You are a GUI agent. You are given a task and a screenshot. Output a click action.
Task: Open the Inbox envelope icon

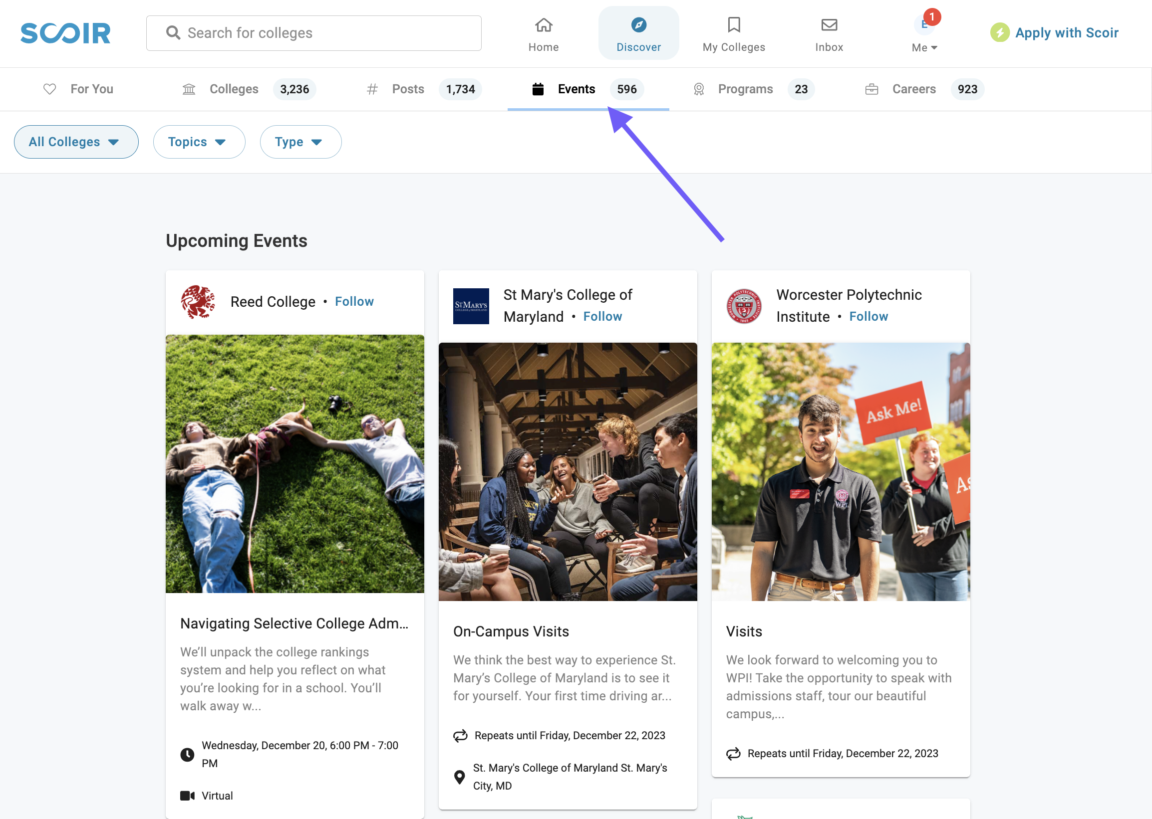[x=829, y=25]
